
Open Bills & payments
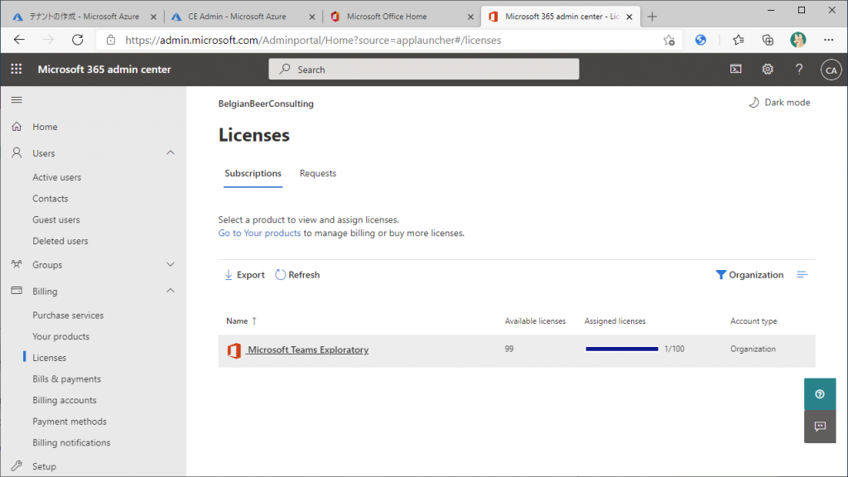pyautogui.click(x=66, y=378)
